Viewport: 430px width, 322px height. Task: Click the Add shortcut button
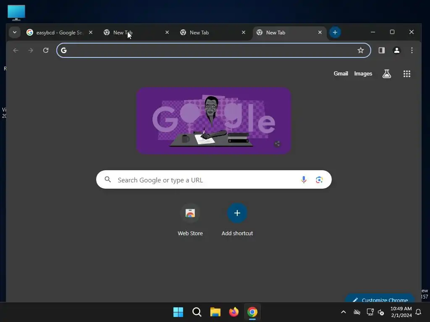tap(237, 220)
